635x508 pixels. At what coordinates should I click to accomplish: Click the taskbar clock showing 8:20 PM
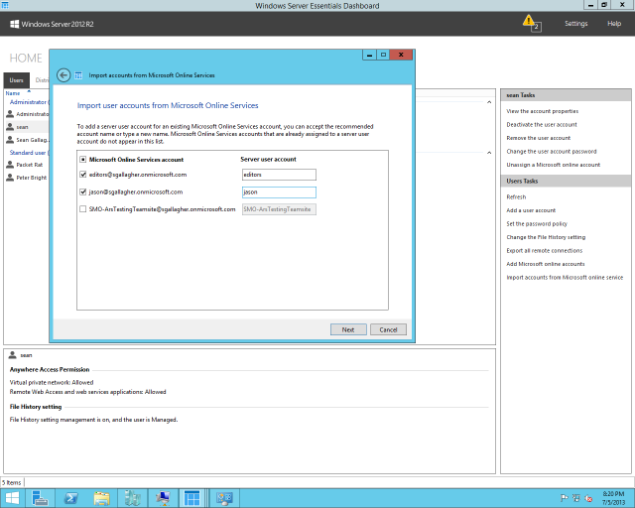[x=613, y=498]
